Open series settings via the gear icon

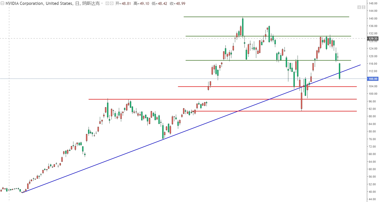pos(112,4)
